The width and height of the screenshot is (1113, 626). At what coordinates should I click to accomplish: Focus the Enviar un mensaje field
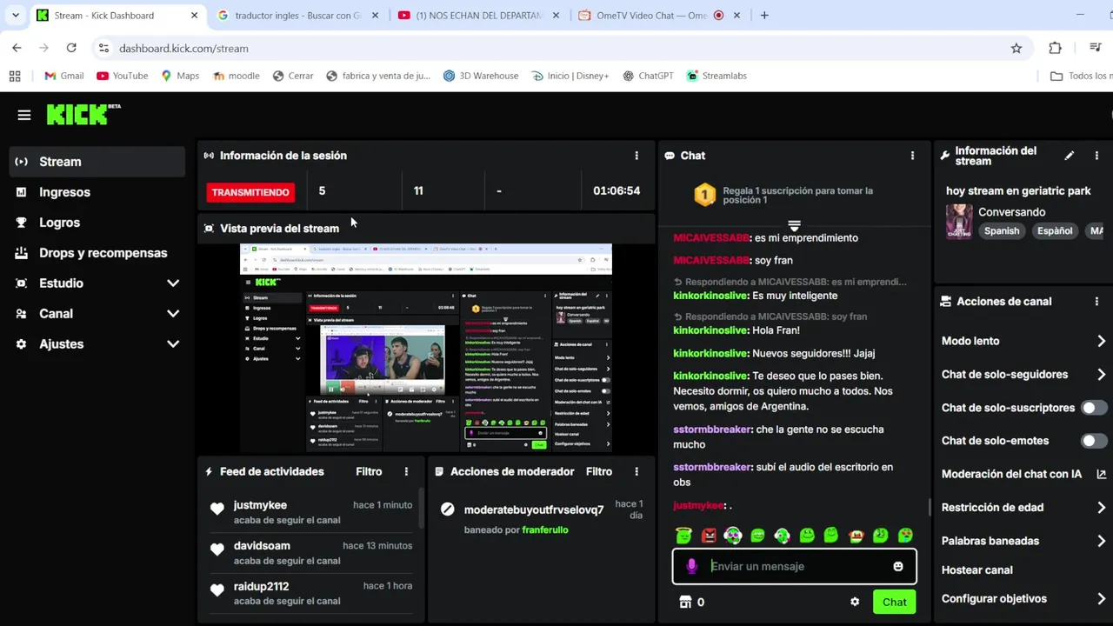click(795, 566)
